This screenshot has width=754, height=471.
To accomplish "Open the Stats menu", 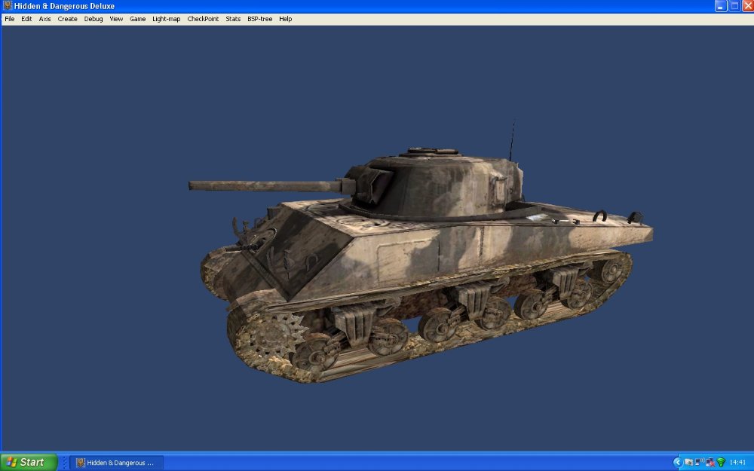I will (x=233, y=19).
